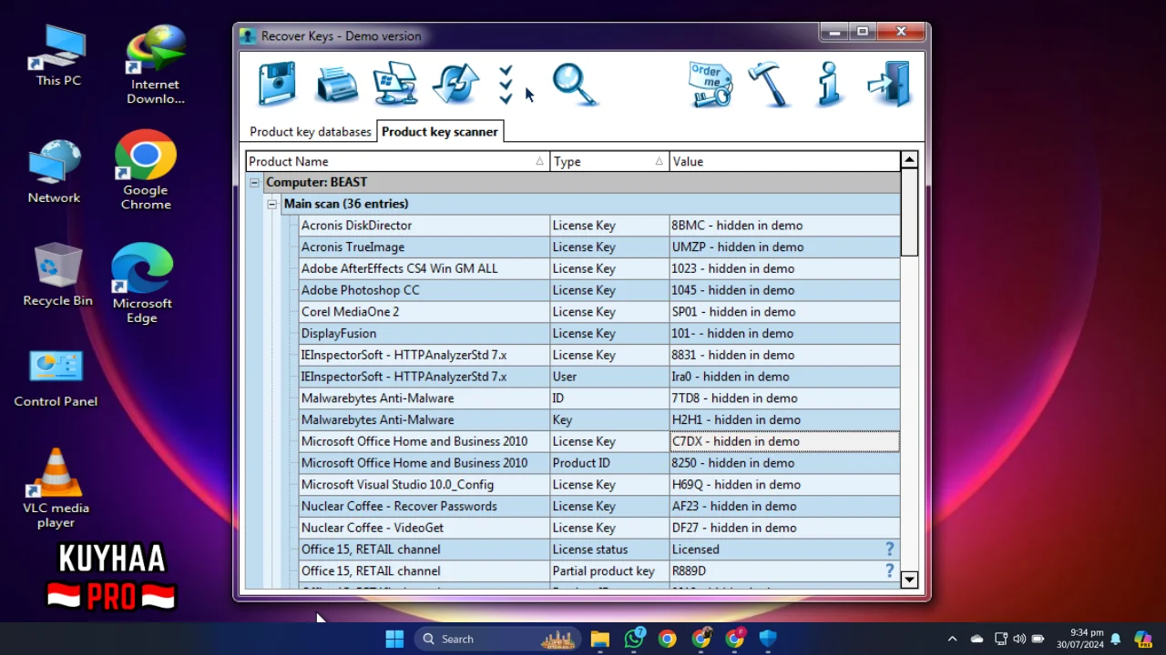Show hidden system tray icons
The width and height of the screenshot is (1166, 655).
coord(952,639)
